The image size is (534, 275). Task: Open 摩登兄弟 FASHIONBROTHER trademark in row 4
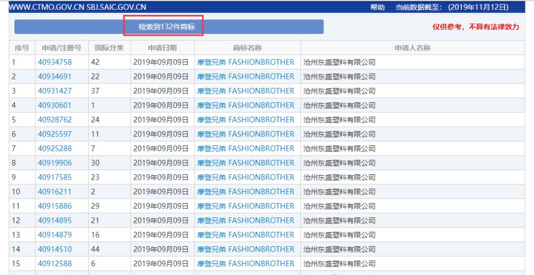(246, 106)
